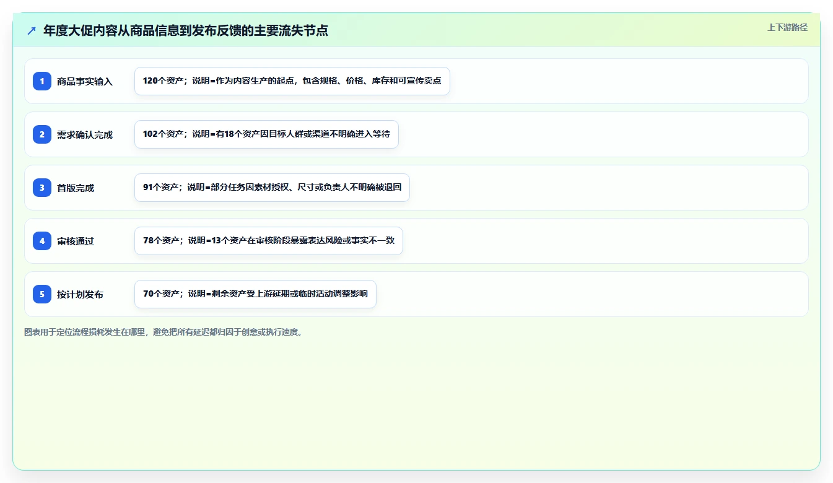The width and height of the screenshot is (833, 483).
Task: Open the 70个资产 description box
Action: (x=255, y=294)
